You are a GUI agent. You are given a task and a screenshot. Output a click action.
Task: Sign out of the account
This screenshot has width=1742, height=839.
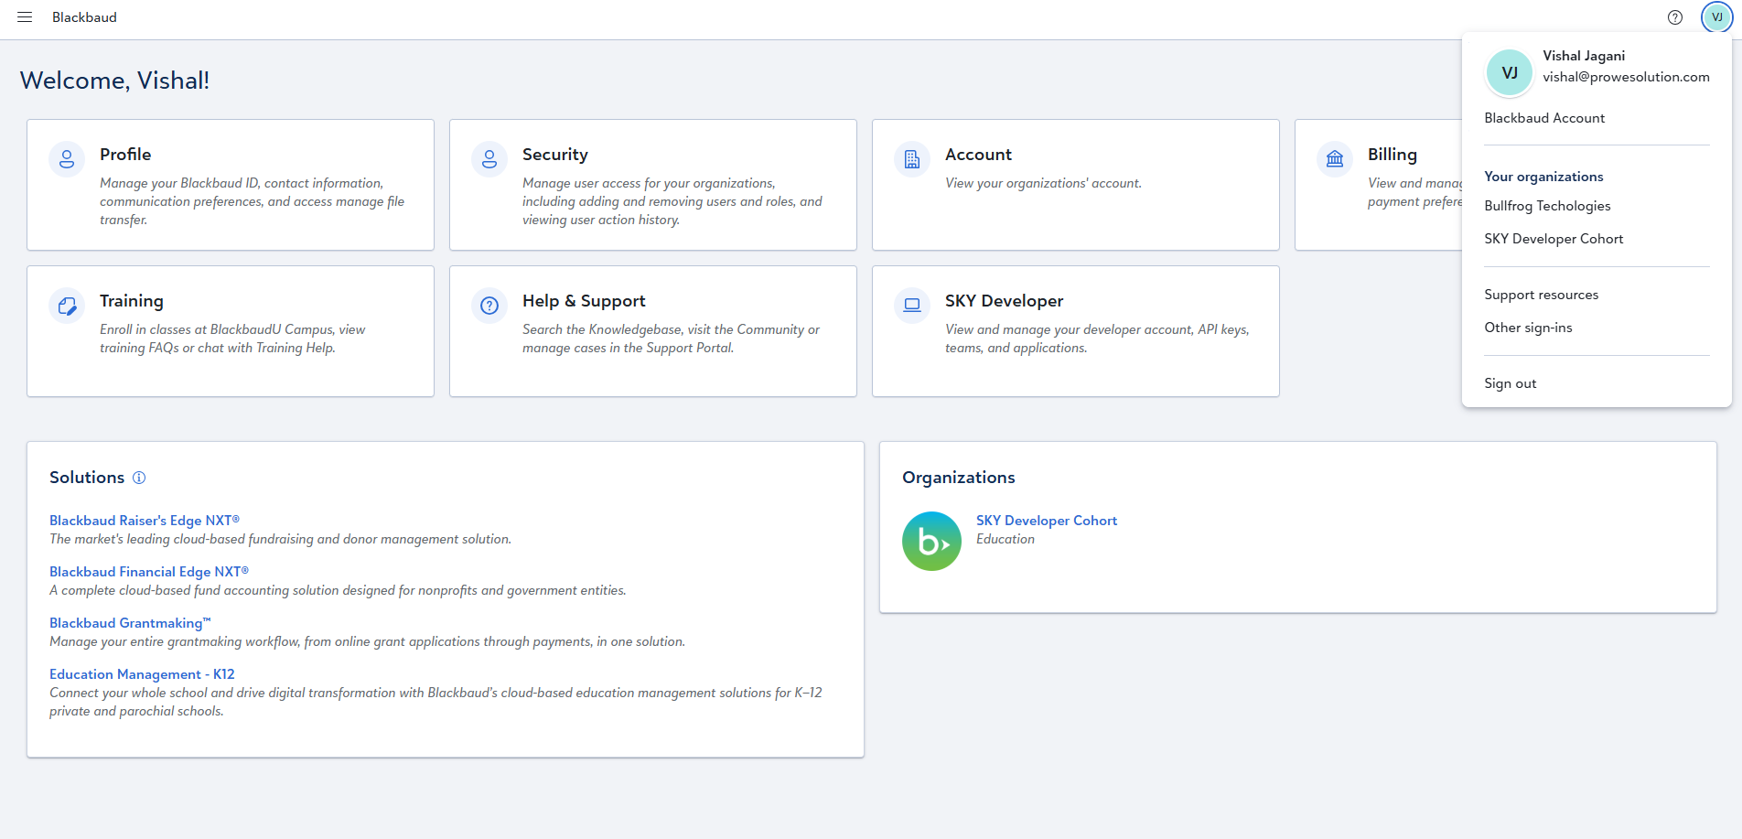pos(1511,383)
